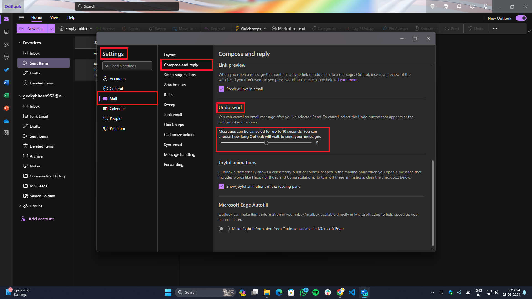Click the lightbulb tips icon

tap(486, 6)
